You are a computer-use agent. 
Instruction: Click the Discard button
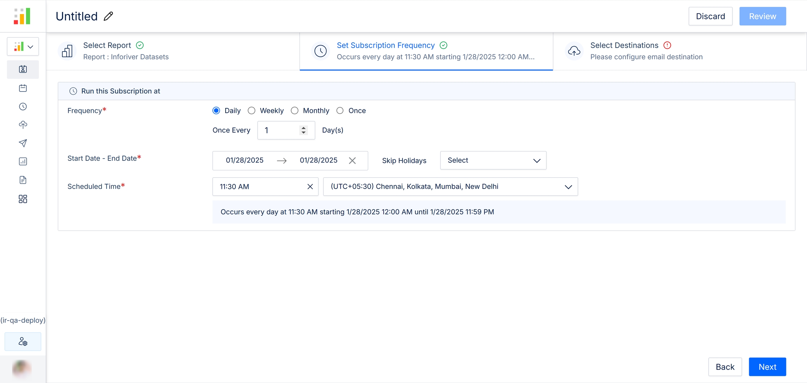coord(710,16)
